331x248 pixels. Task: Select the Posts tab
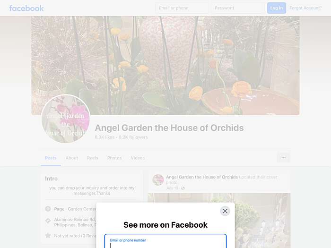coord(51,158)
